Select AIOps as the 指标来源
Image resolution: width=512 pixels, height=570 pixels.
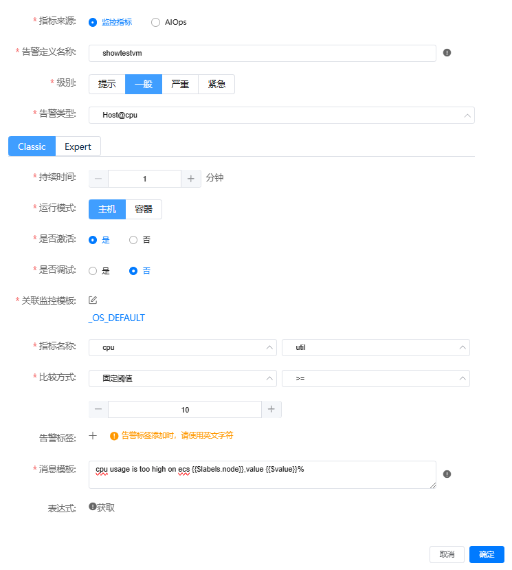[156, 22]
